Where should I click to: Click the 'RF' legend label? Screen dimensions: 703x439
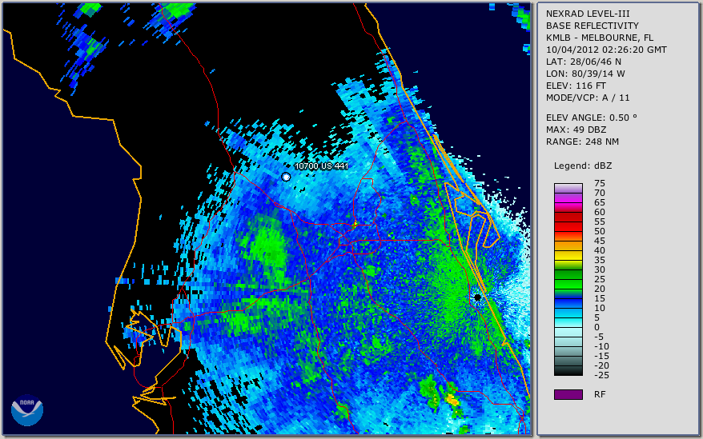point(600,394)
